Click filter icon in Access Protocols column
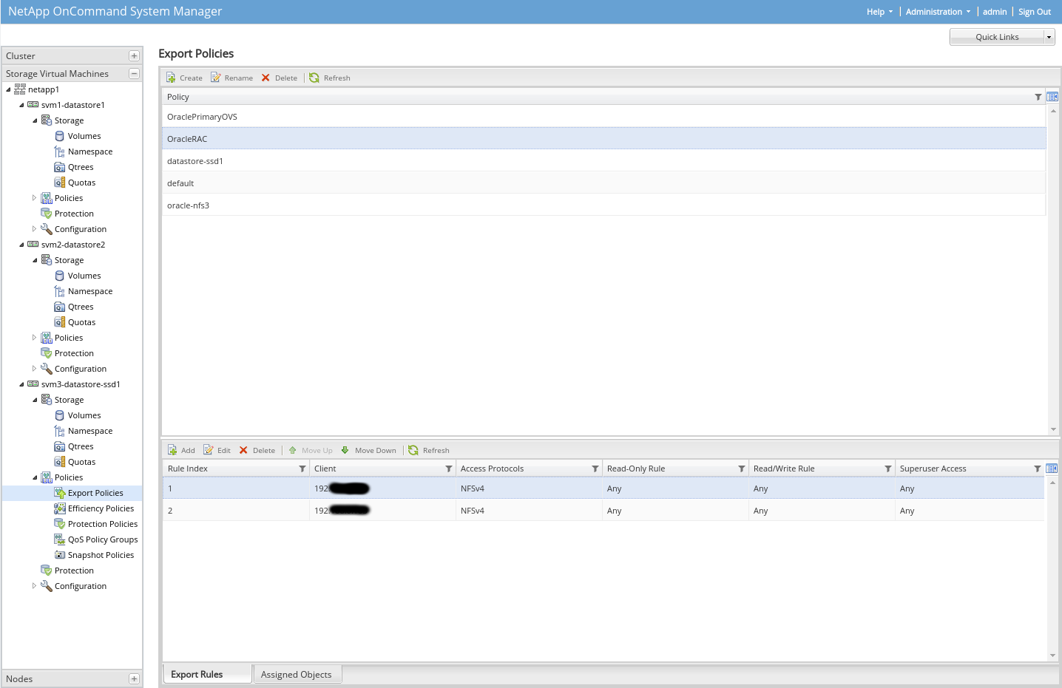The image size is (1062, 688). [x=595, y=469]
